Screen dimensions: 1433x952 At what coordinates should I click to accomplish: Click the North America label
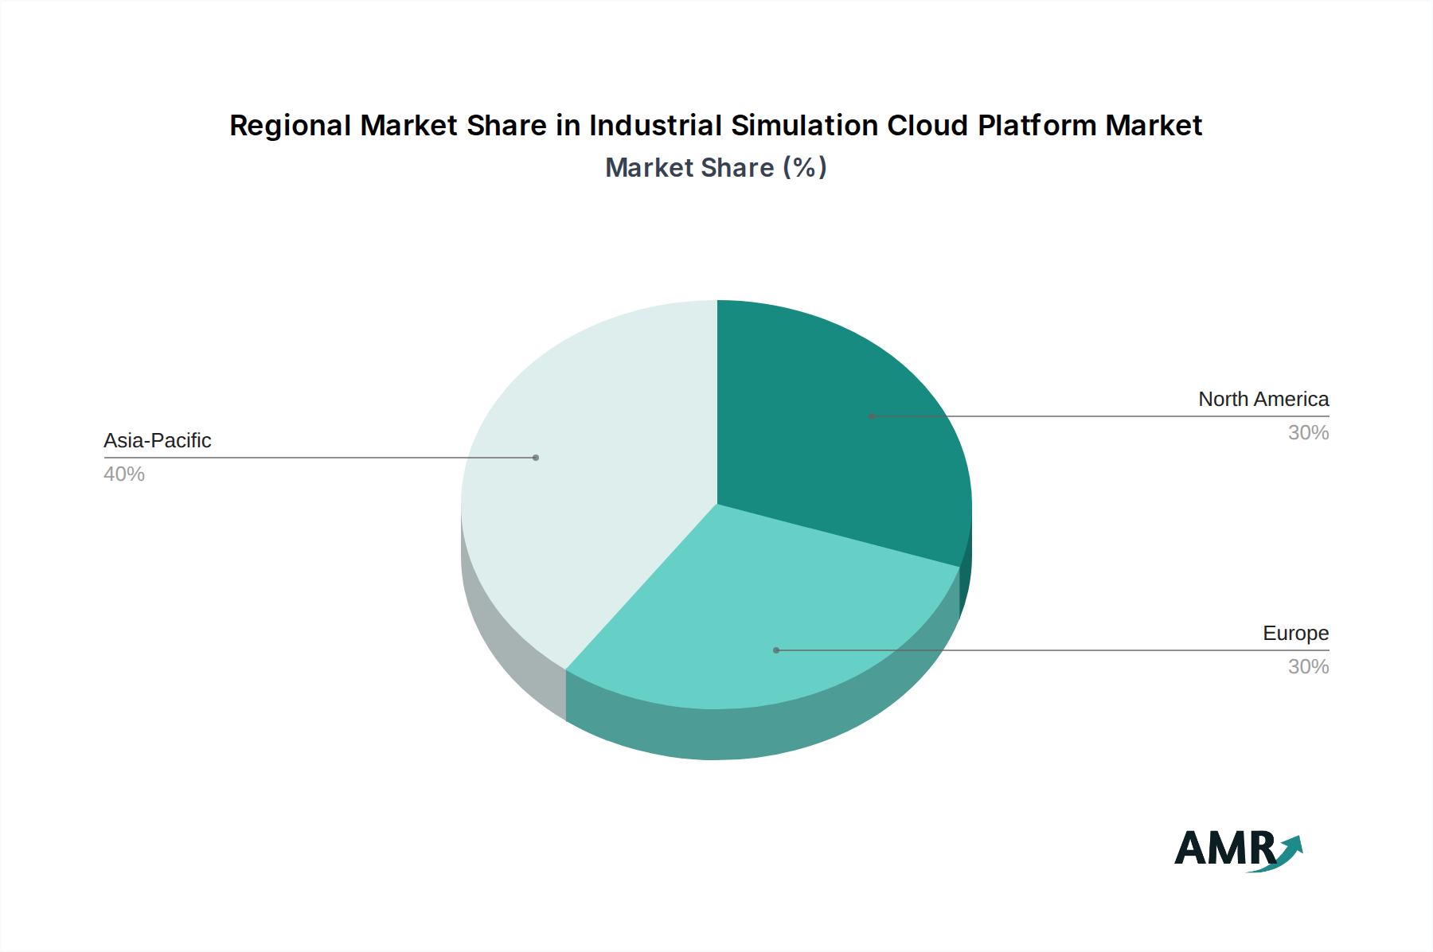coord(1263,400)
